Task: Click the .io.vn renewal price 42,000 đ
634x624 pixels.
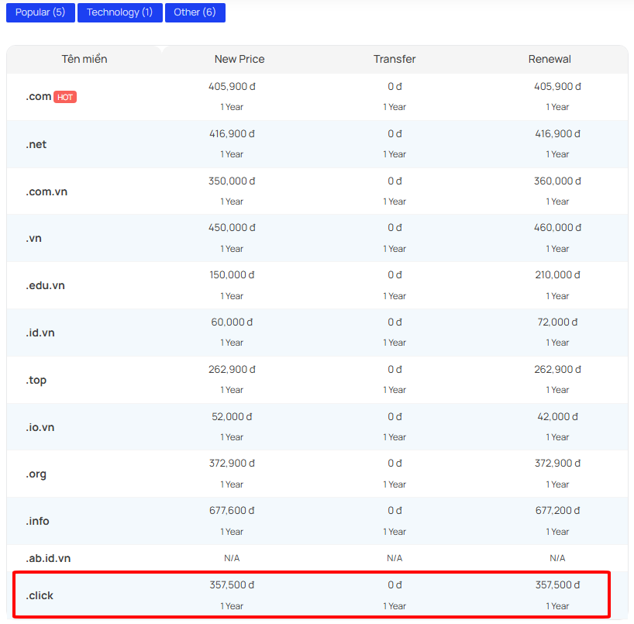Action: 557,417
